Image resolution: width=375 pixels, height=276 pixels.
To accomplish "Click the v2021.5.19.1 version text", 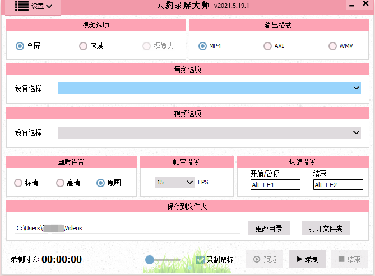I will [232, 6].
